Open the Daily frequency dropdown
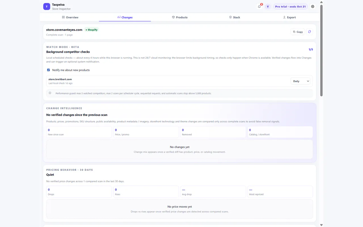 300,81
